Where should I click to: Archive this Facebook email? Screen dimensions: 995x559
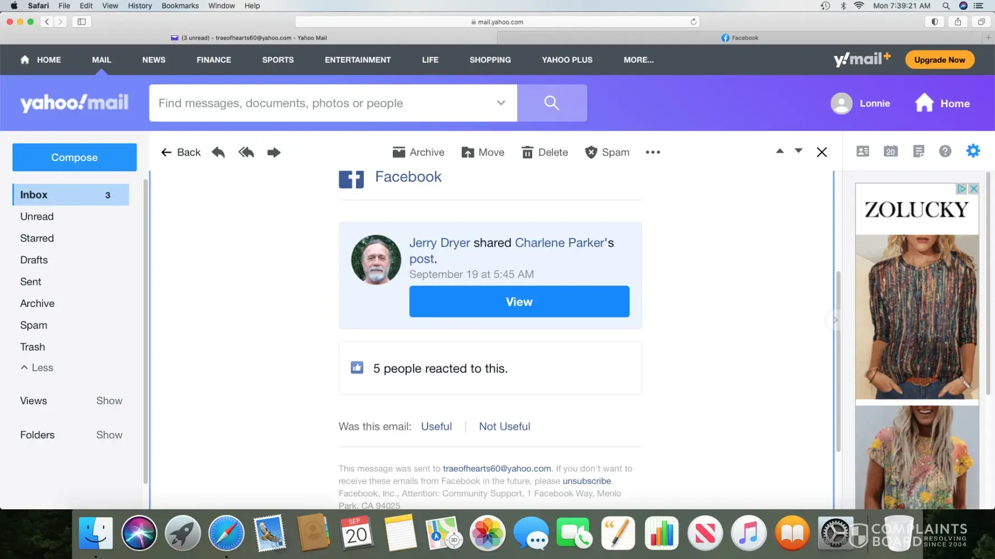419,152
